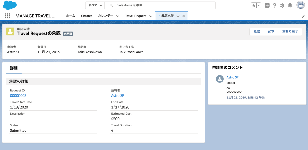This screenshot has height=150, width=308.
Task: Open the global actions plus icon
Action: 267,5
